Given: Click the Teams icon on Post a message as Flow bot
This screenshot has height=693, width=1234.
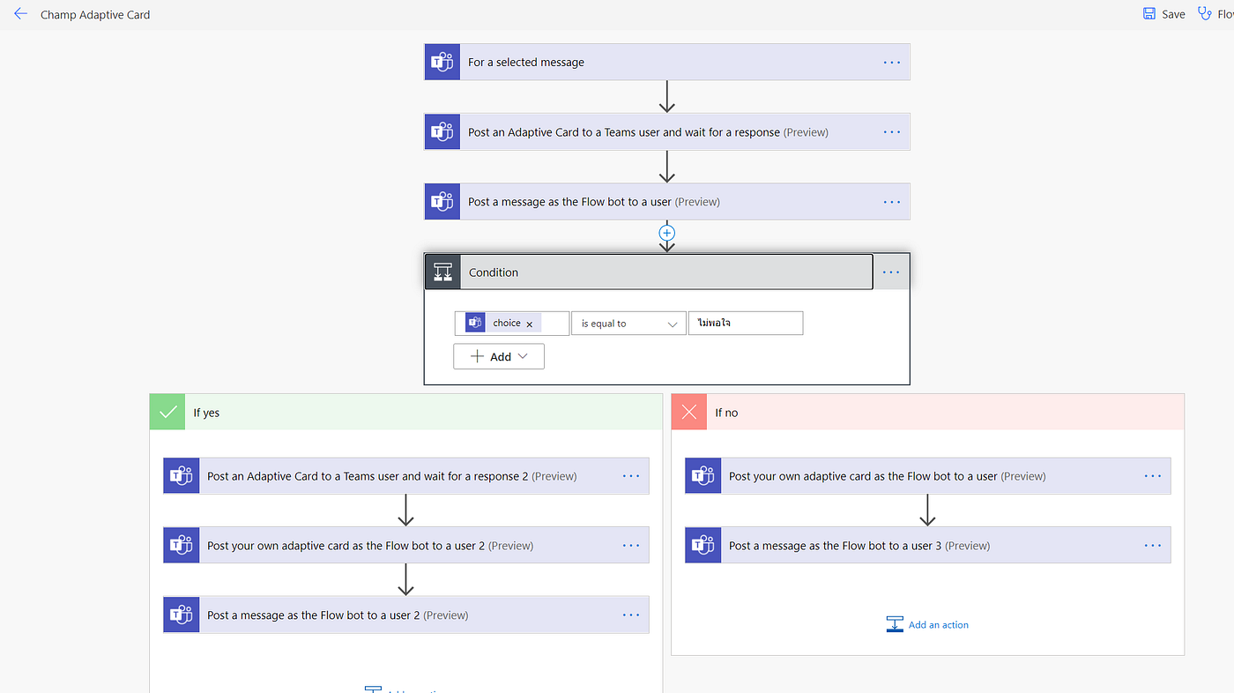Looking at the screenshot, I should (442, 201).
